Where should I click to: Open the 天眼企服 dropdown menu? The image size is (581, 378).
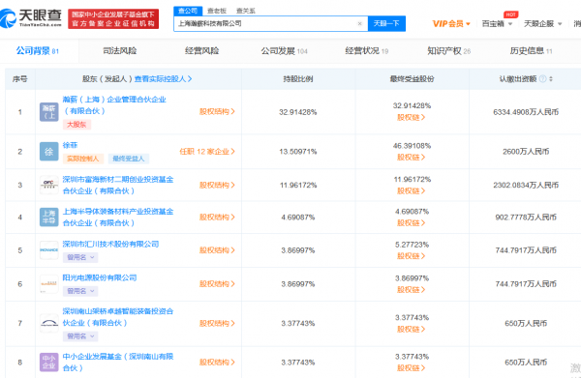(x=543, y=23)
